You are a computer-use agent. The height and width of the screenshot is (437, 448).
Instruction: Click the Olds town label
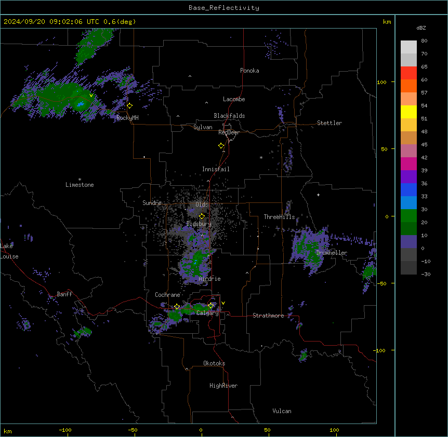pos(202,204)
